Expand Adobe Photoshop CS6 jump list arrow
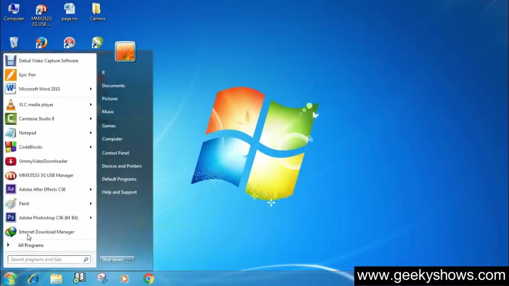This screenshot has height=286, width=509. click(91, 218)
